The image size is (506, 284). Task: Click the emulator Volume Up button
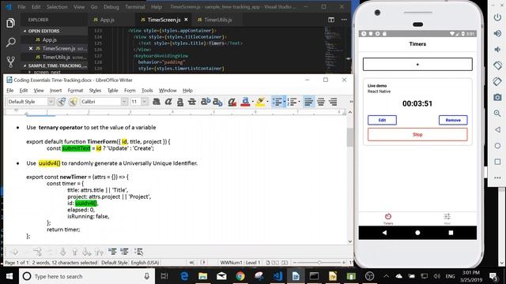(x=497, y=33)
